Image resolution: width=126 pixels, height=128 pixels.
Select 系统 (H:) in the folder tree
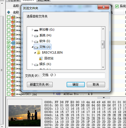pyautogui.click(x=45, y=35)
